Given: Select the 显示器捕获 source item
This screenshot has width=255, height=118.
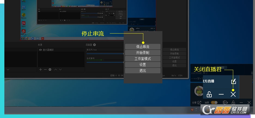Looking at the screenshot, I should pos(48,50).
